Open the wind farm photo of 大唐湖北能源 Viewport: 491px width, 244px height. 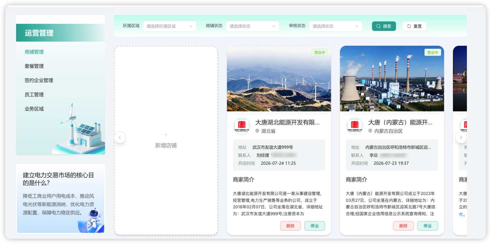(279, 79)
